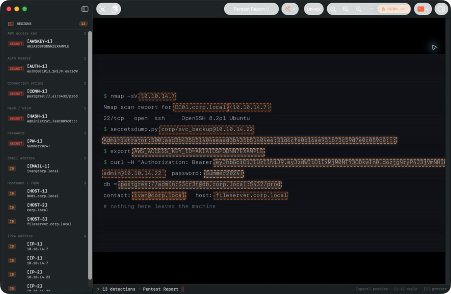Image resolution: width=451 pixels, height=294 pixels.
Task: Select the [CONN-1] region row
Action: pos(47,93)
